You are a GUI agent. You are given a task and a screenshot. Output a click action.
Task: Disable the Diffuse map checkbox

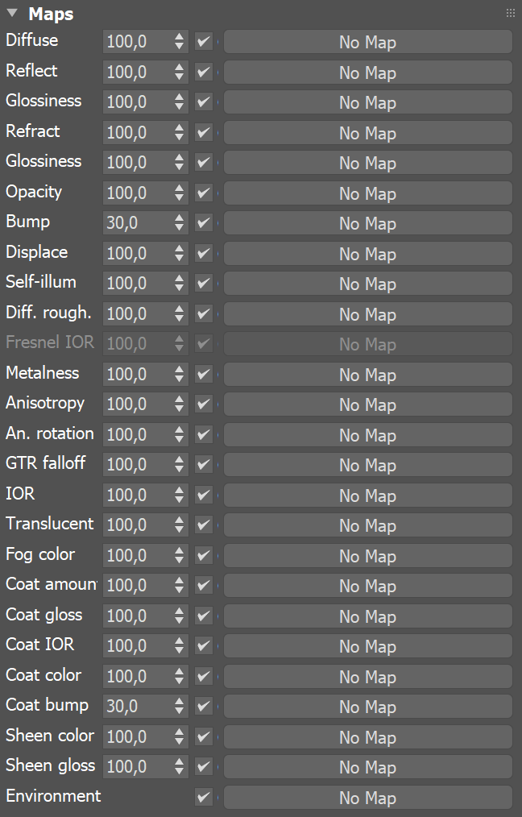(x=204, y=42)
